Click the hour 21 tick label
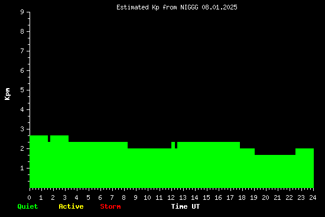Viewport: 325px width, 217px height. (277, 197)
